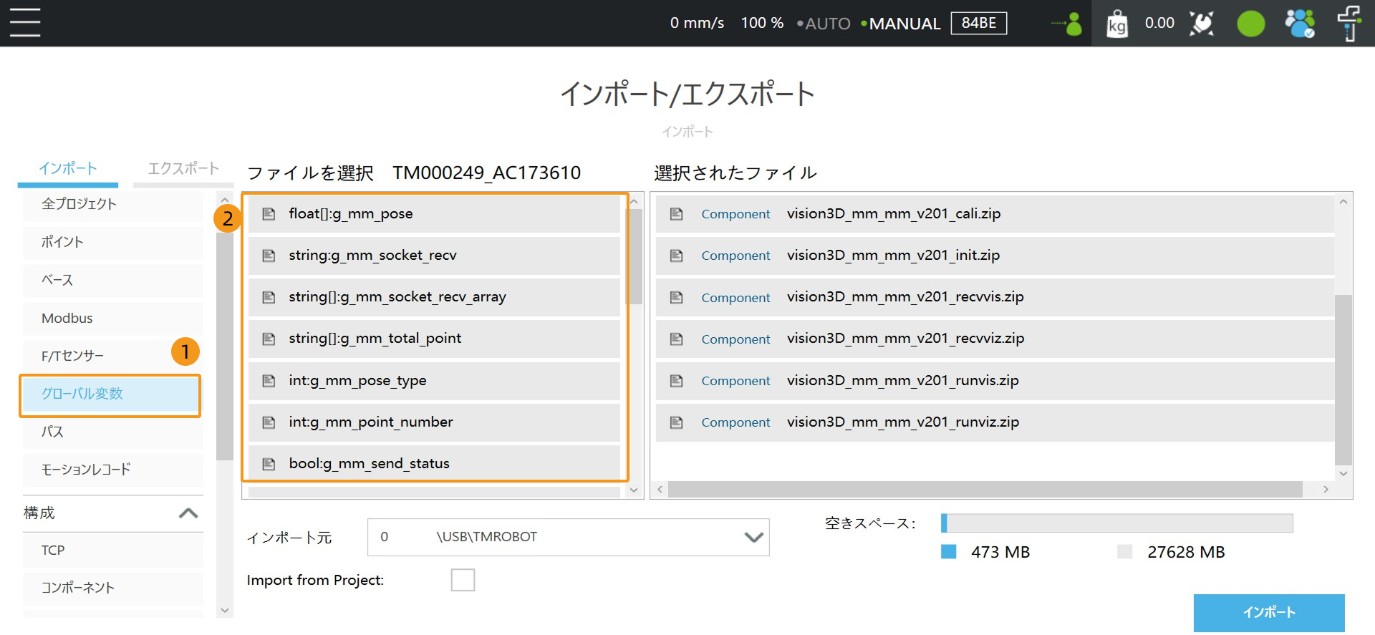Switch to the エクスポート tab
The image size is (1375, 635).
(x=183, y=169)
